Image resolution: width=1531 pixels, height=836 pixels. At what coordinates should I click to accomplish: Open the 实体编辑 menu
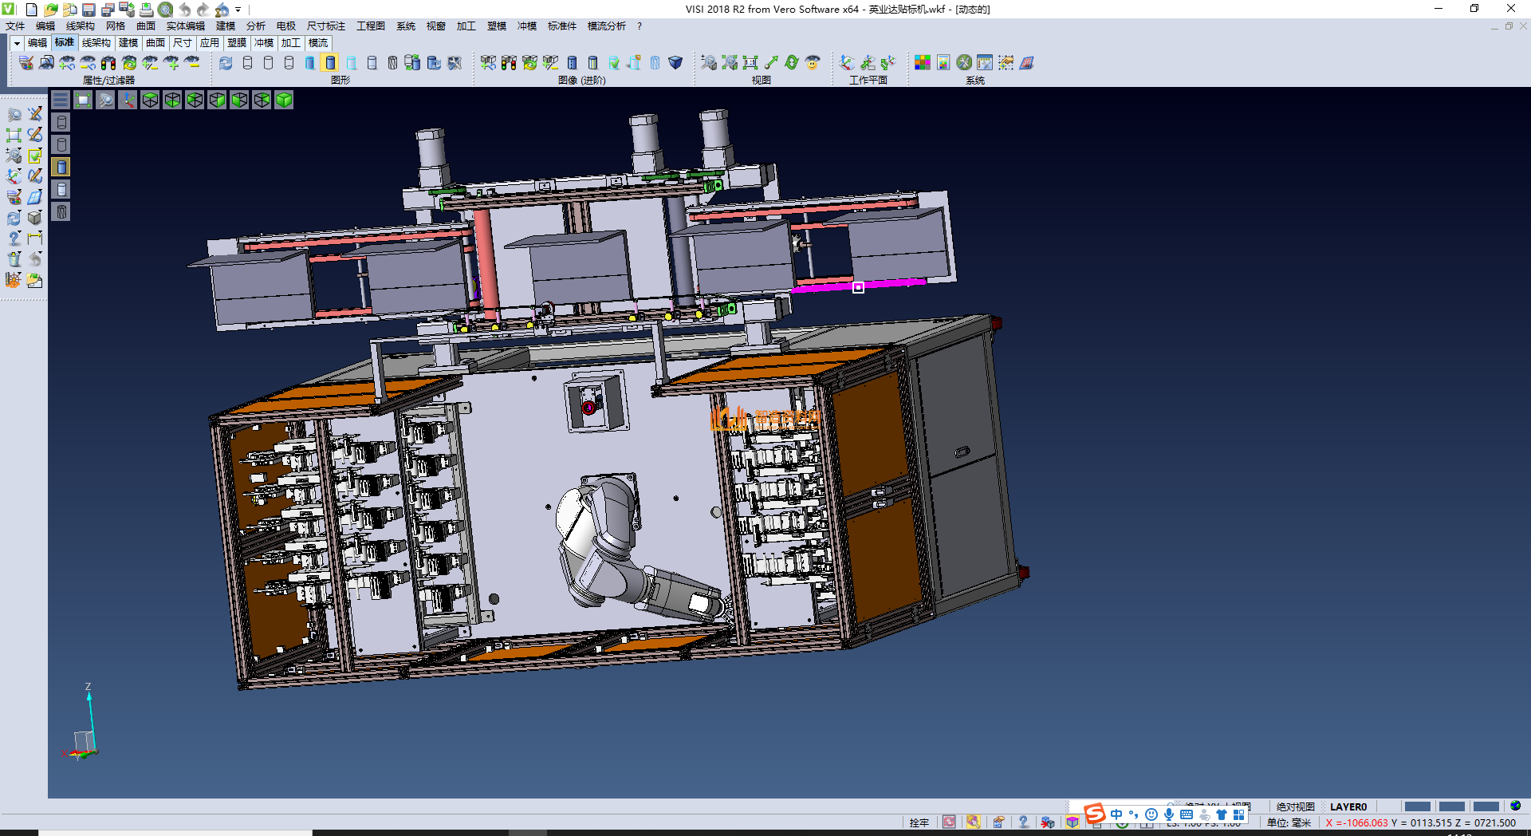[x=185, y=26]
